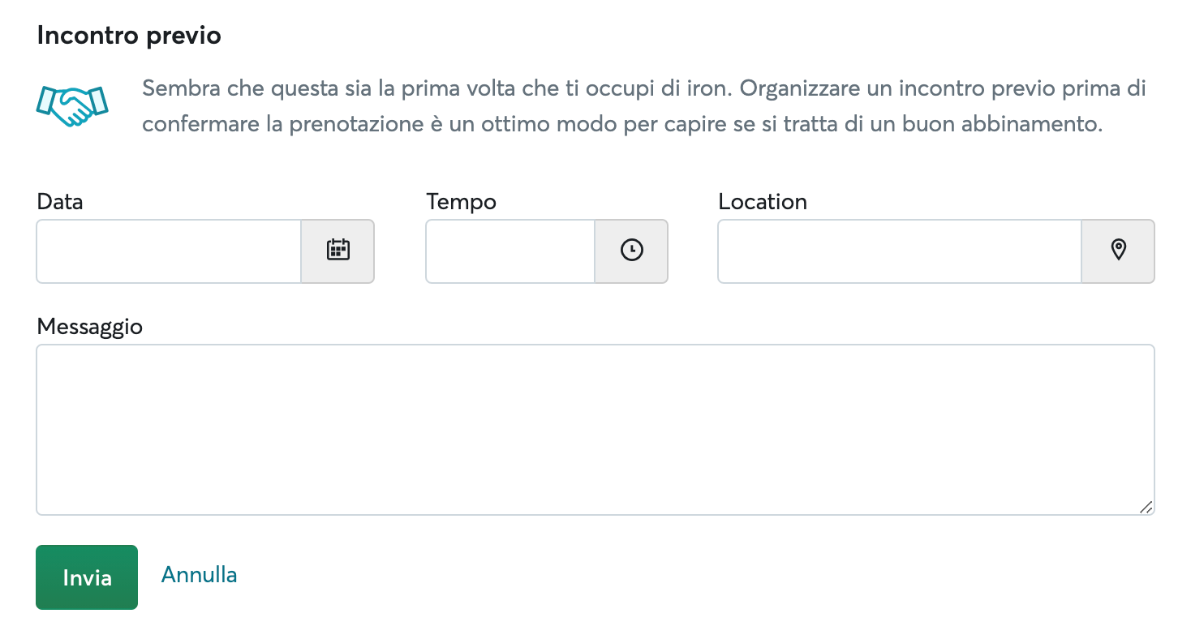This screenshot has width=1191, height=639.
Task: Click the map pin location icon
Action: tap(1118, 251)
